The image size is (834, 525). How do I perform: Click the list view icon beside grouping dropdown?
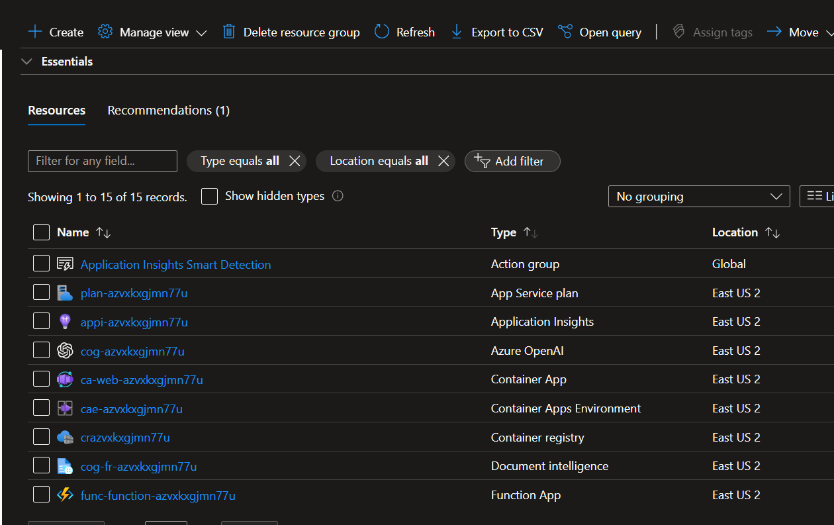point(815,196)
